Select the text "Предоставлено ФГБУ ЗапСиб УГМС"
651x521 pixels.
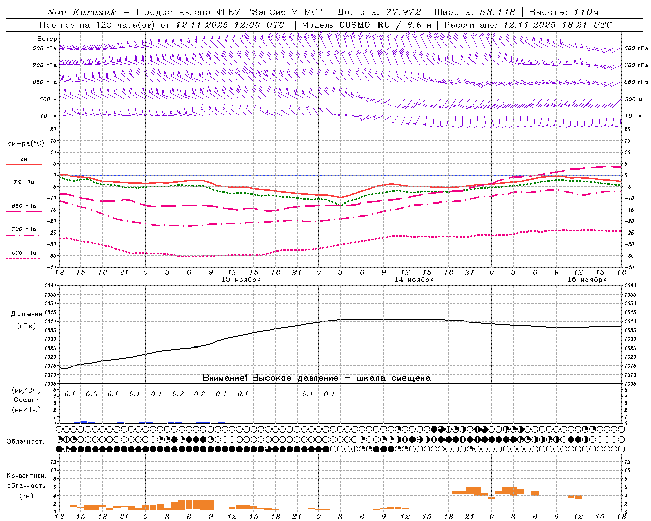pos(230,12)
